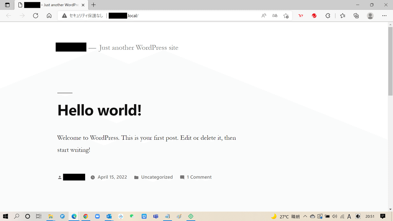
Task: Close the Just another WordPress tab
Action: pyautogui.click(x=83, y=5)
